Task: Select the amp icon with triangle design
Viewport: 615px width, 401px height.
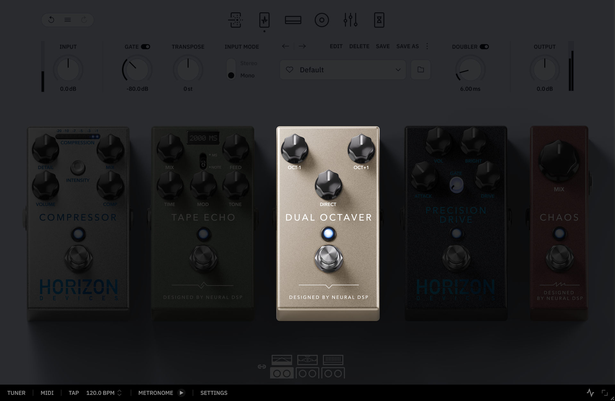Action: tap(282, 360)
